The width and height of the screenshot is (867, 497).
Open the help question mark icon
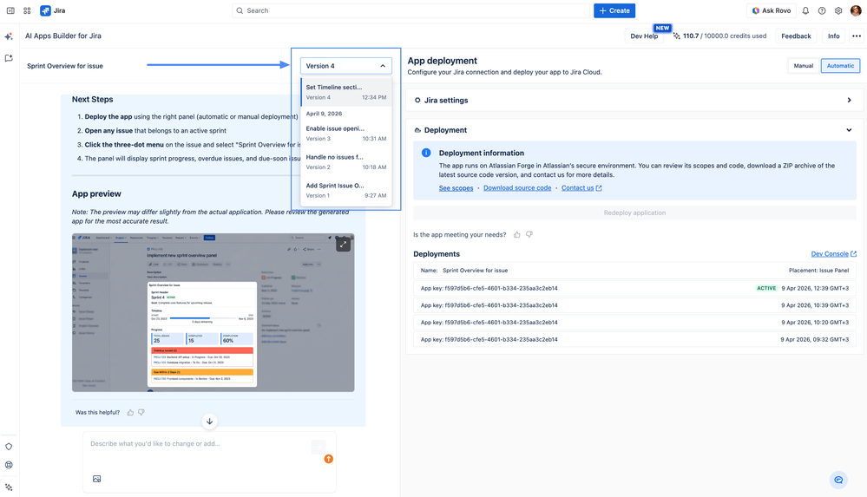(x=822, y=10)
